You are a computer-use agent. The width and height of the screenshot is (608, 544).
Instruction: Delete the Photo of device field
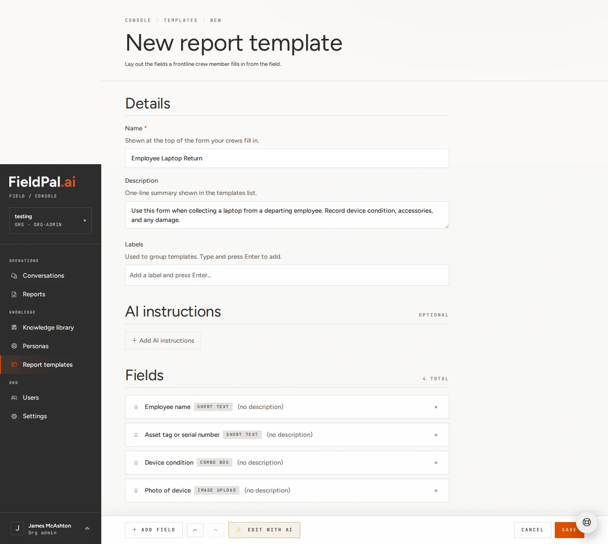click(x=436, y=491)
